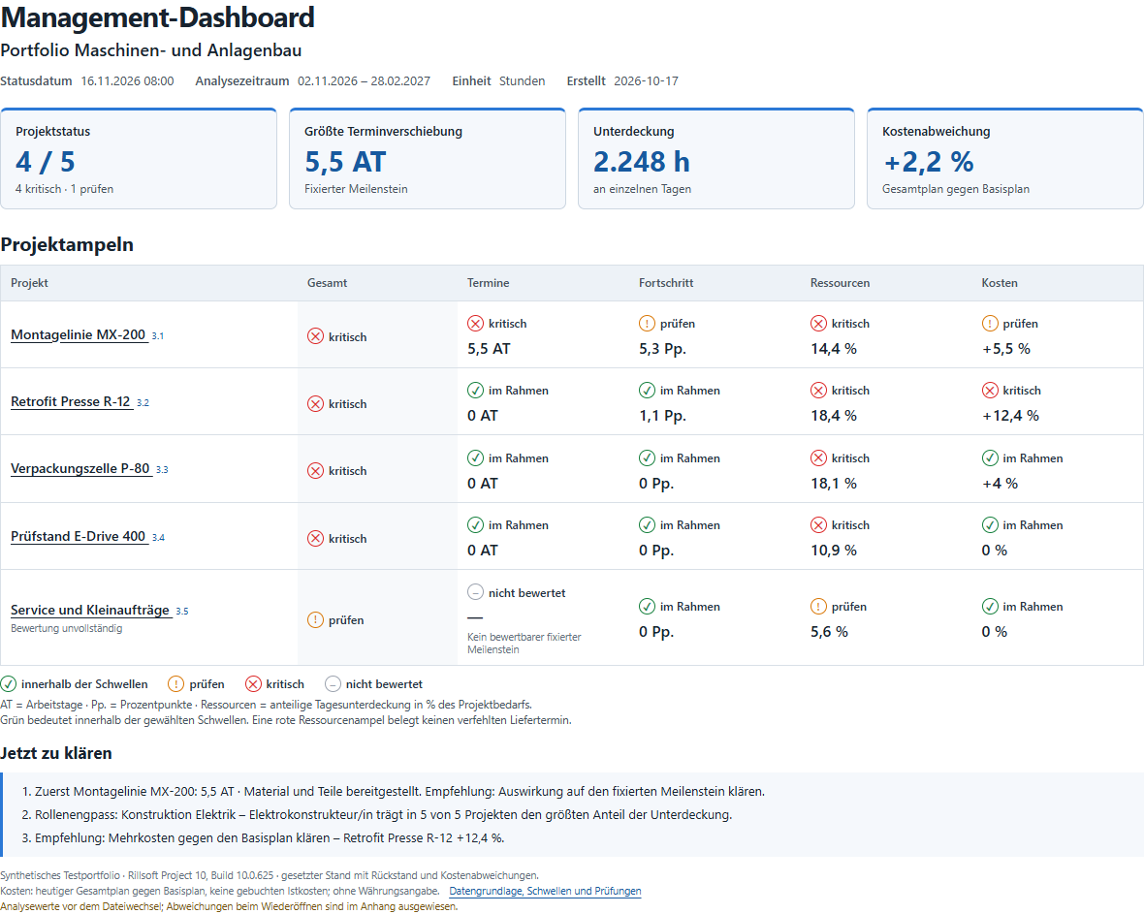Click the +12,4 % Kosten value in the table

(1010, 416)
